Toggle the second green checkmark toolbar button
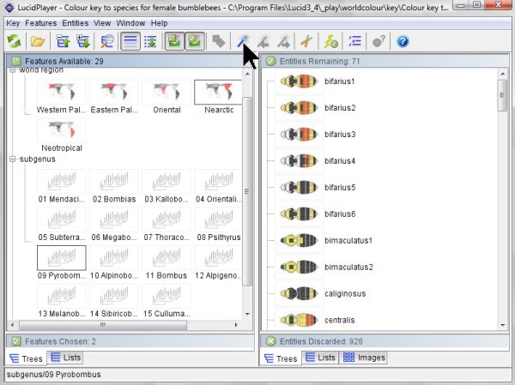 click(195, 41)
